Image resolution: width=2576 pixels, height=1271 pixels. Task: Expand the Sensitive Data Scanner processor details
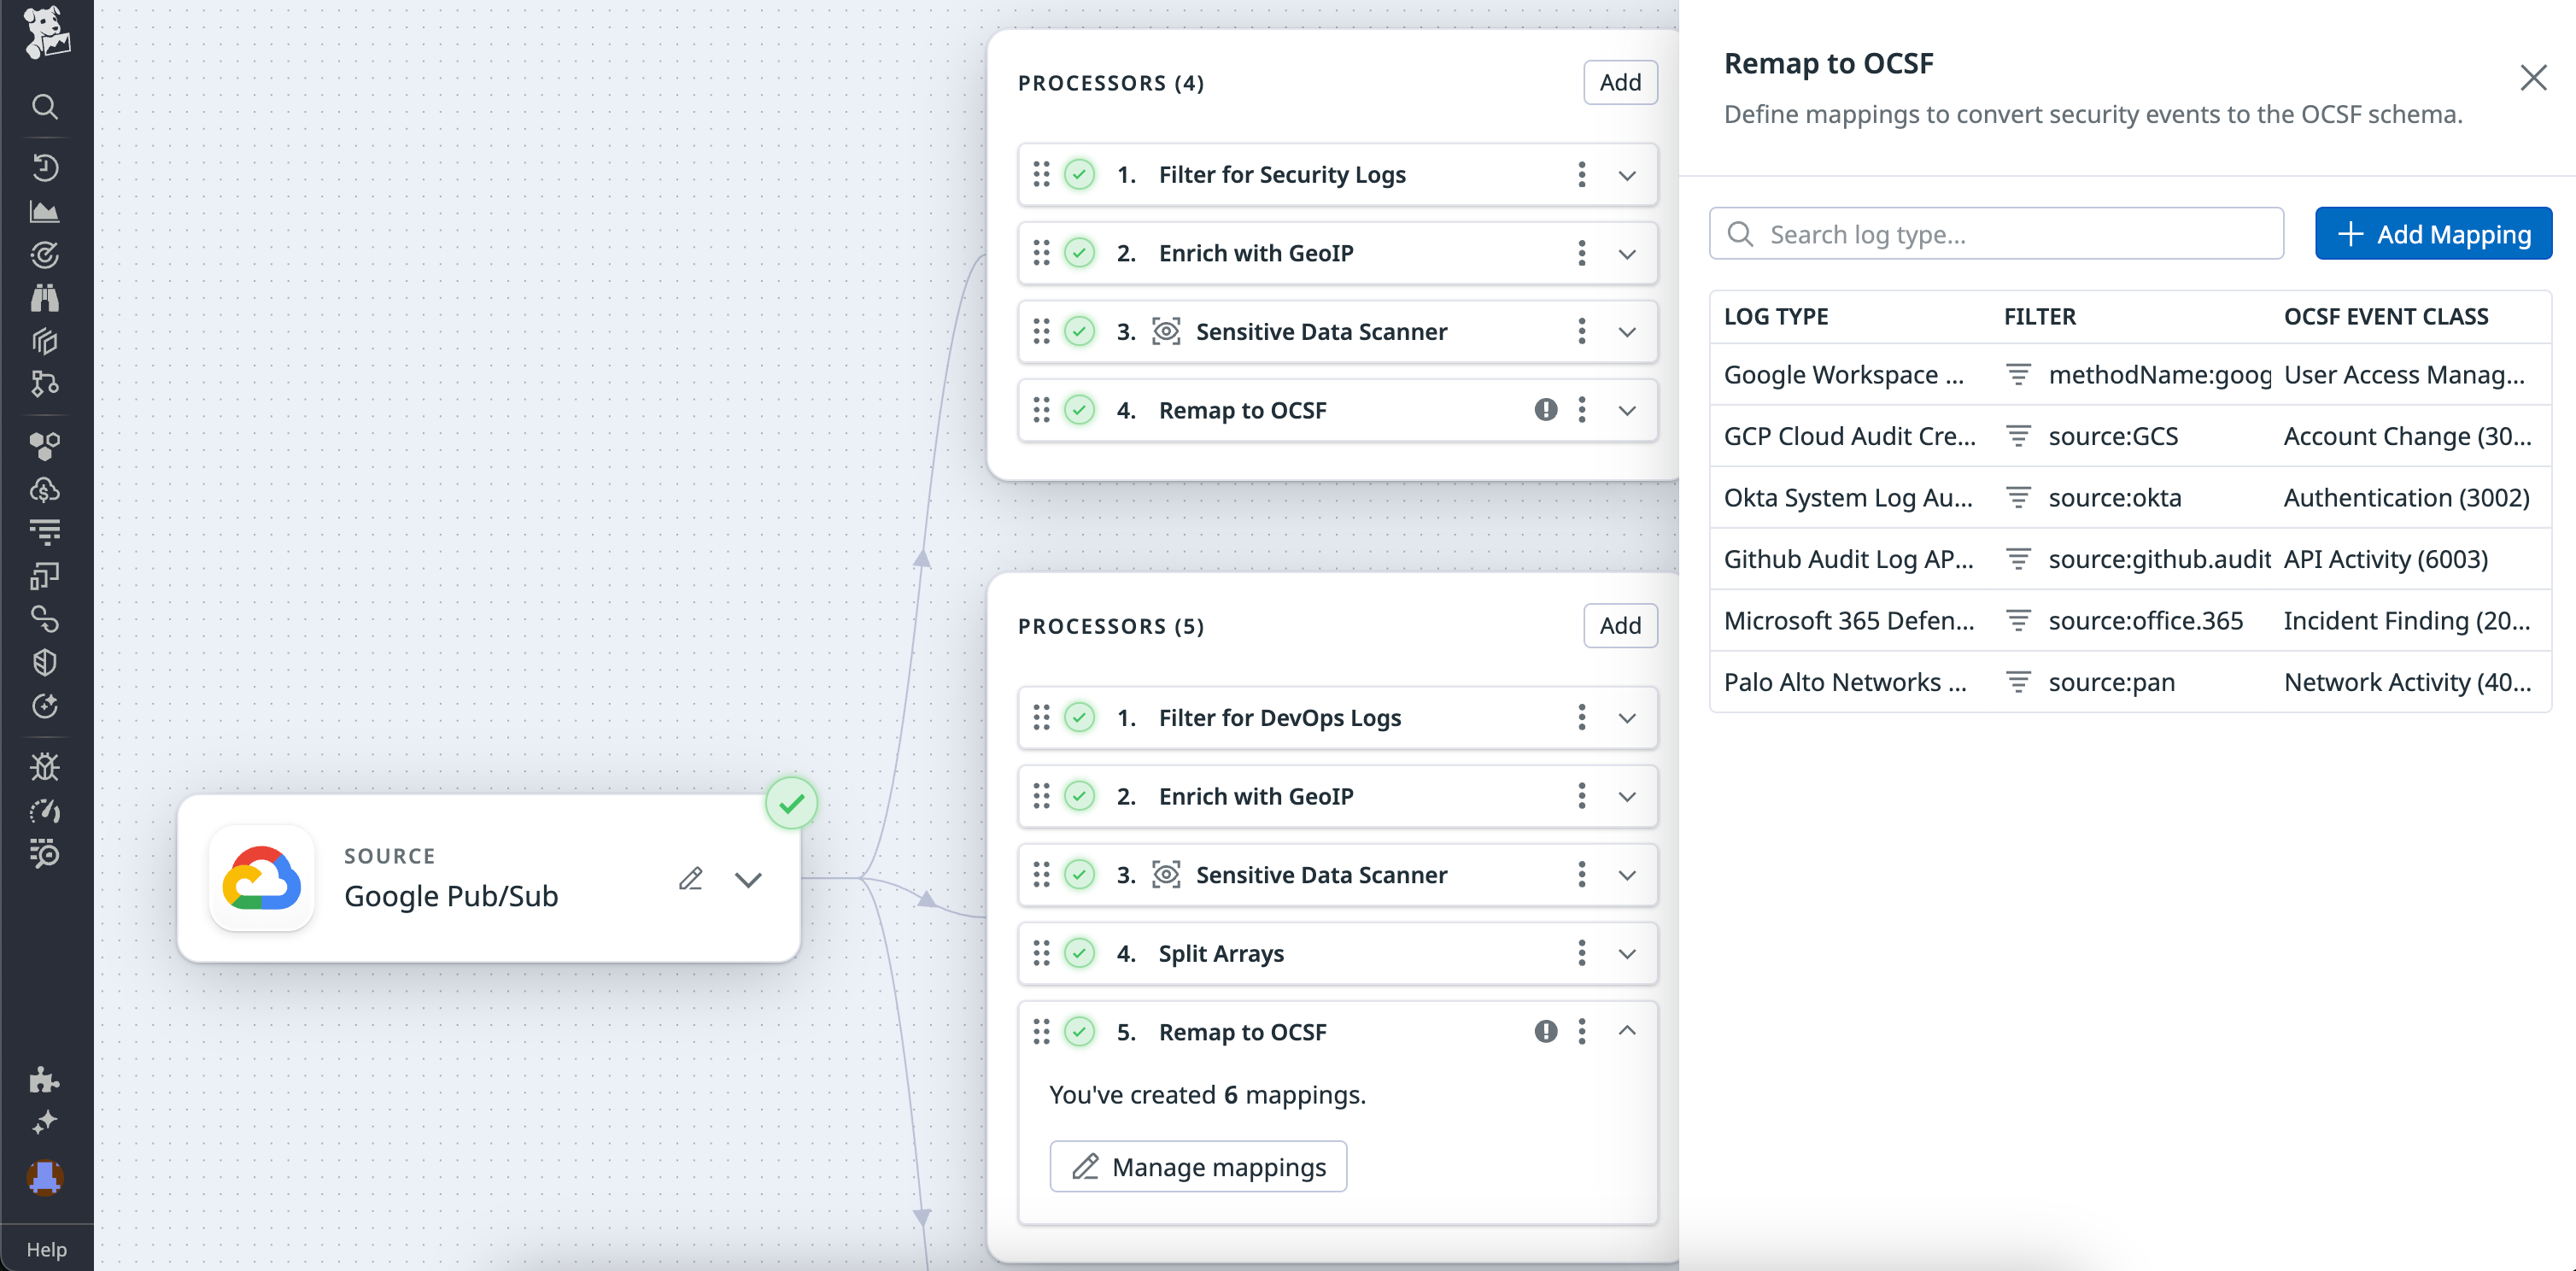pyautogui.click(x=1627, y=331)
